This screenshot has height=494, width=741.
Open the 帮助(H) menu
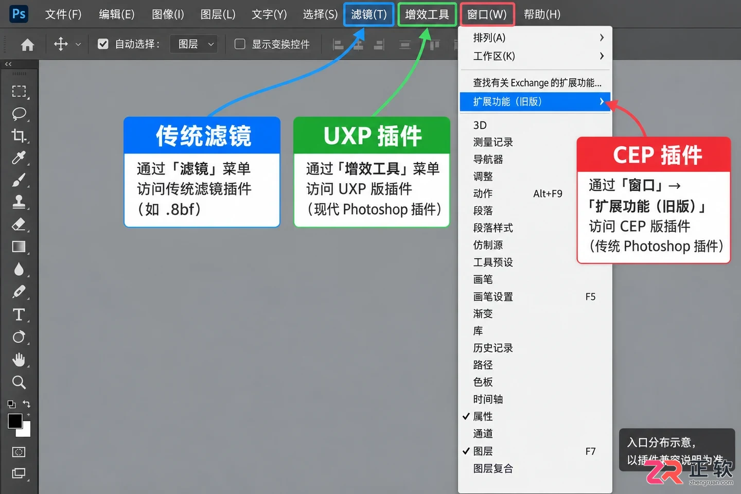coord(542,14)
